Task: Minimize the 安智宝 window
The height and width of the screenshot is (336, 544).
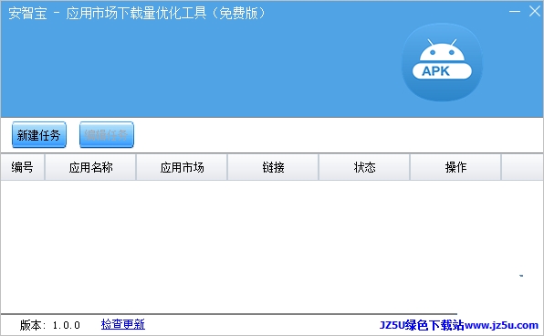Action: [x=515, y=12]
